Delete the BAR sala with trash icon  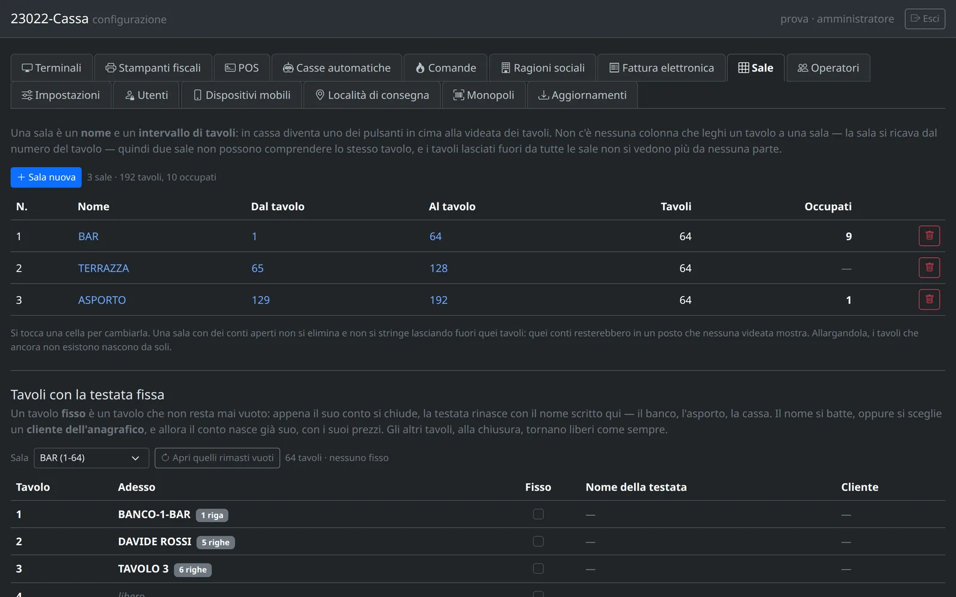coord(929,236)
